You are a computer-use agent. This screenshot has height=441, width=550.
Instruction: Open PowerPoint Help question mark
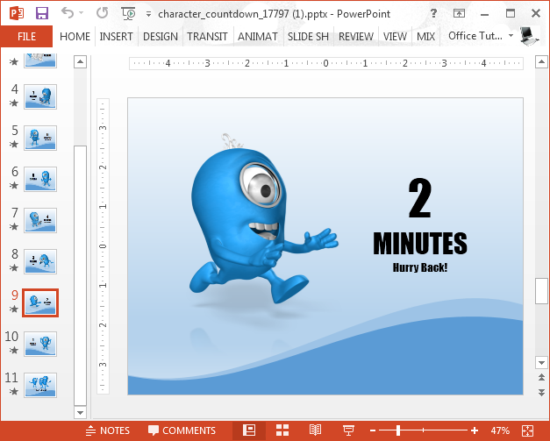[434, 13]
